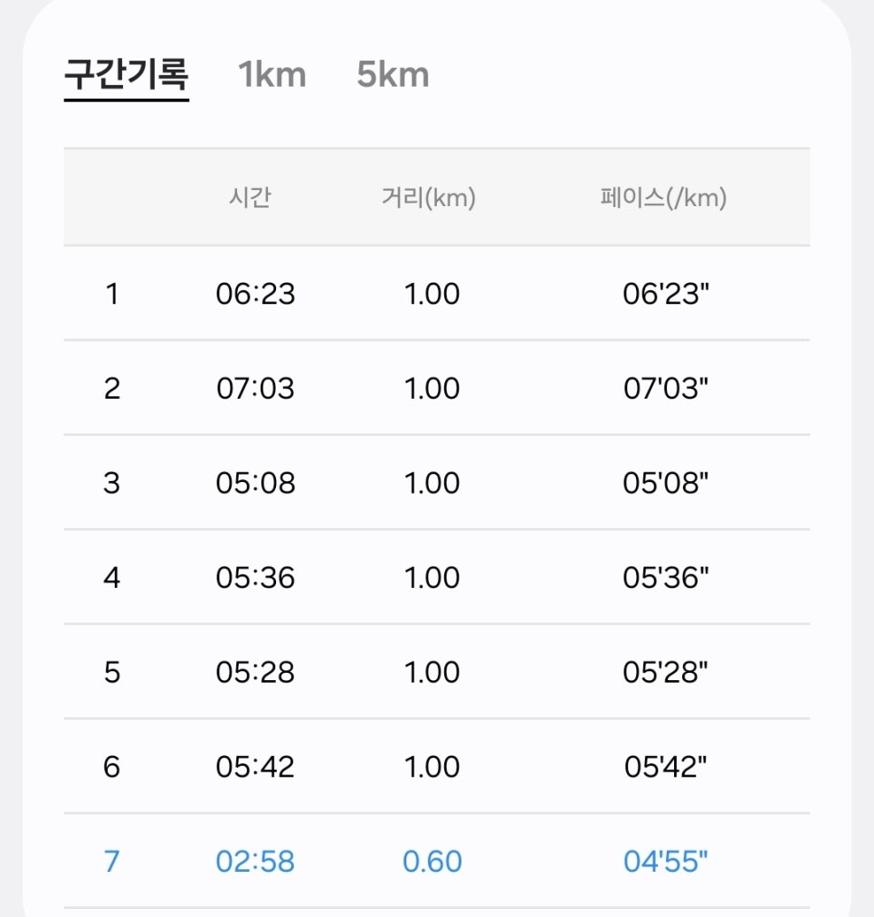Select lap 1 time 06:23
Viewport: 874px width, 917px height.
coord(256,294)
